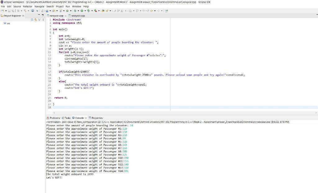Open the Navigate menu
318x193 pixels.
click(x=39, y=7)
